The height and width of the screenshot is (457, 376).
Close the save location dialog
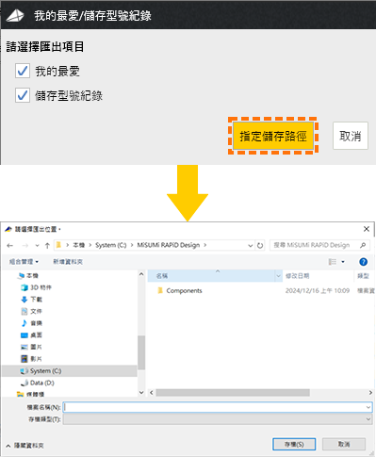click(367, 229)
